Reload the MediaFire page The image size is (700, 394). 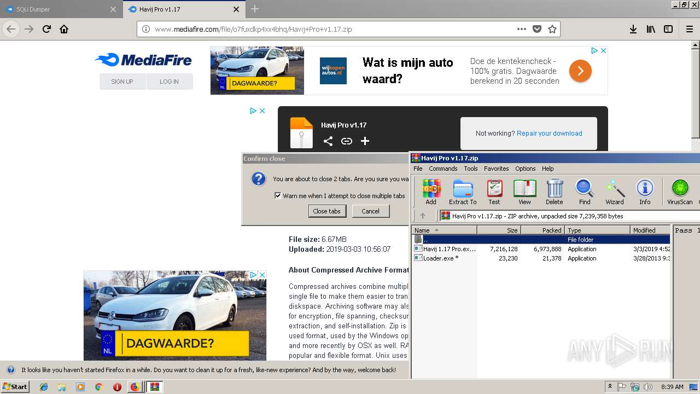coord(46,29)
